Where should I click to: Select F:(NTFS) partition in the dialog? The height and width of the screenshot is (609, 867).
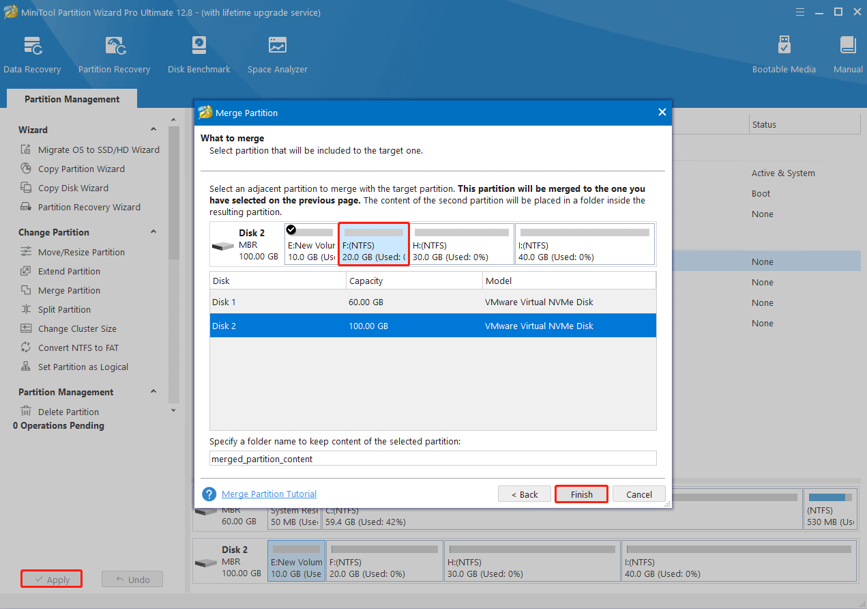coord(374,244)
